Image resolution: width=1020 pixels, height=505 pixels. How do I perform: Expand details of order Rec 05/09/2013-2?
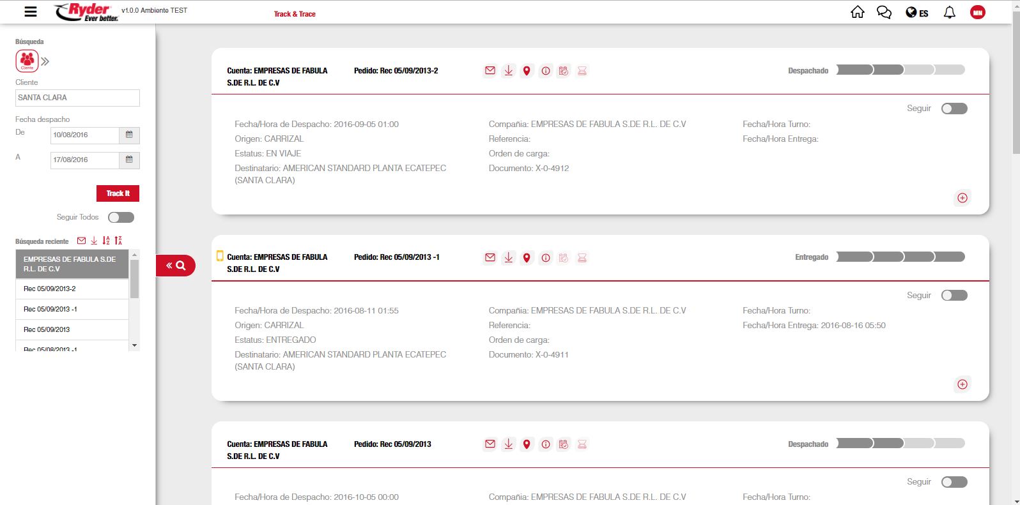962,198
